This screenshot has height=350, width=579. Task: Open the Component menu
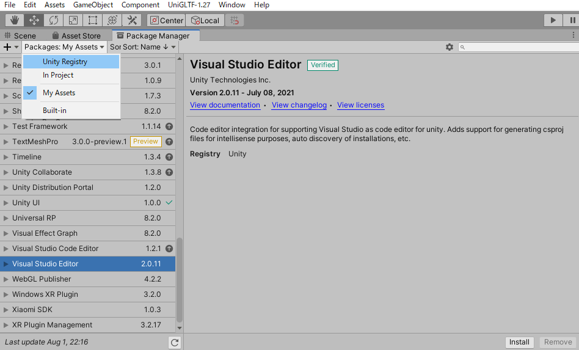[x=140, y=5]
